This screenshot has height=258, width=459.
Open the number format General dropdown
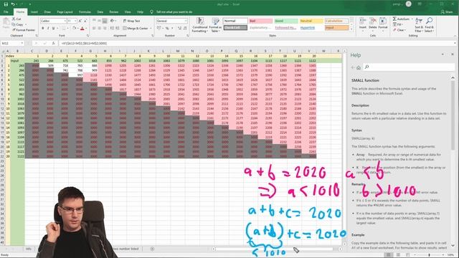click(186, 21)
